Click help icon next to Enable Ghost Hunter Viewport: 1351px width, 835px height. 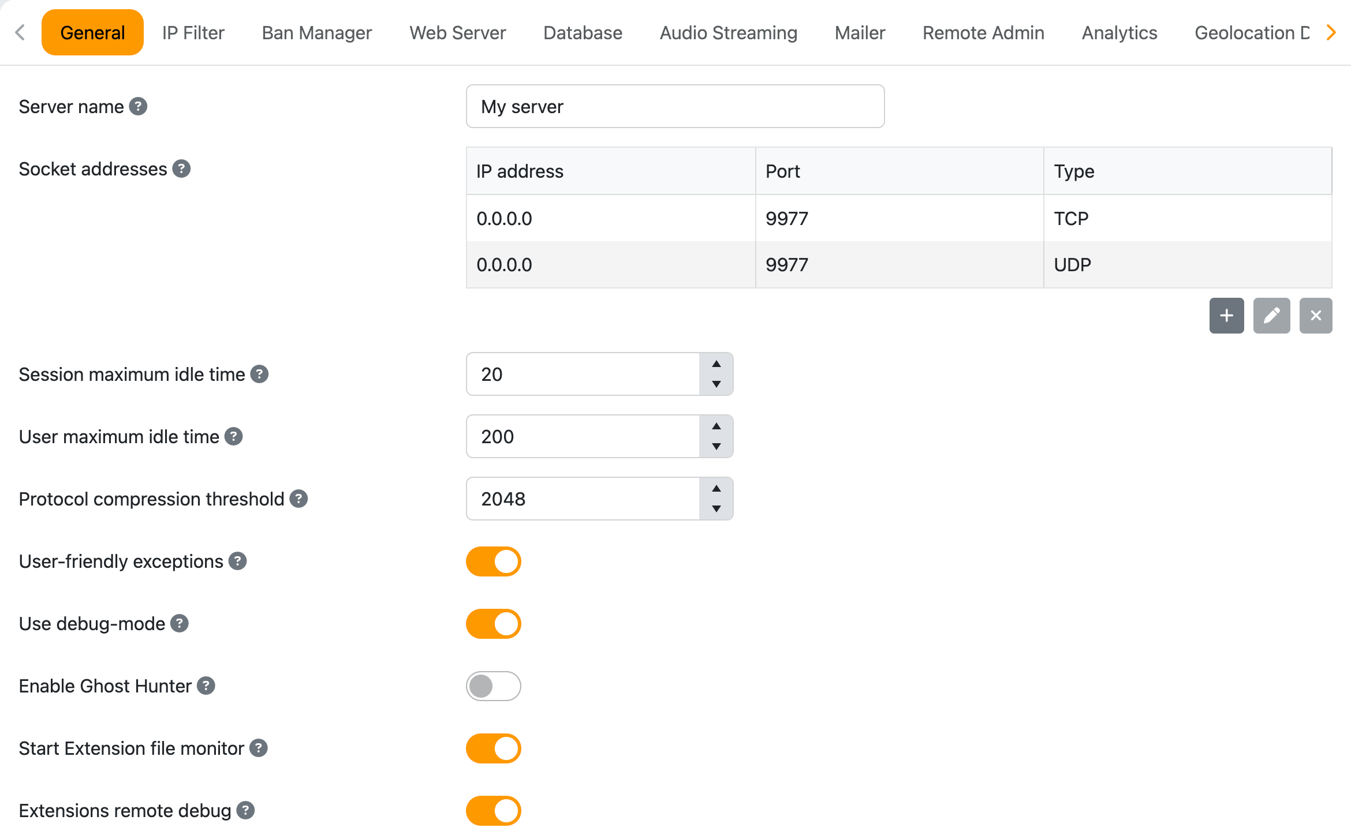[206, 686]
